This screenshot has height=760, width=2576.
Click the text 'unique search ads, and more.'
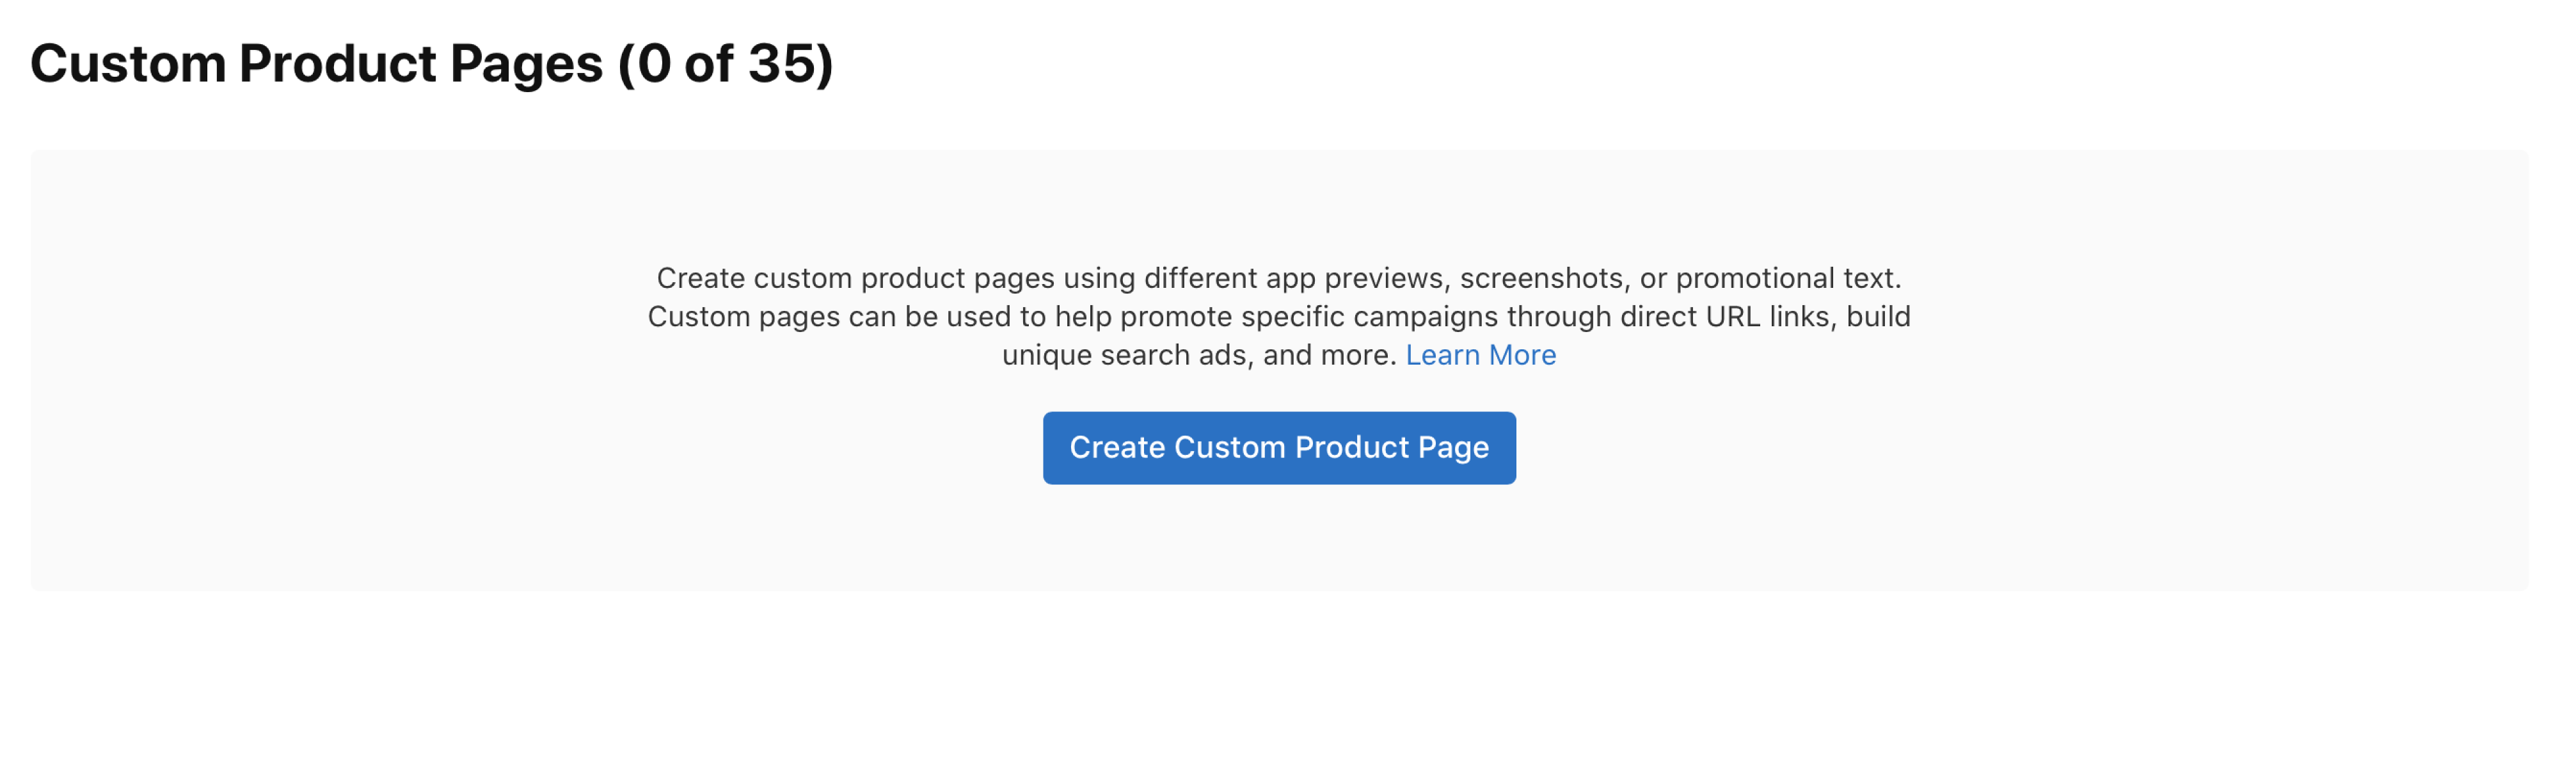coord(1199,355)
